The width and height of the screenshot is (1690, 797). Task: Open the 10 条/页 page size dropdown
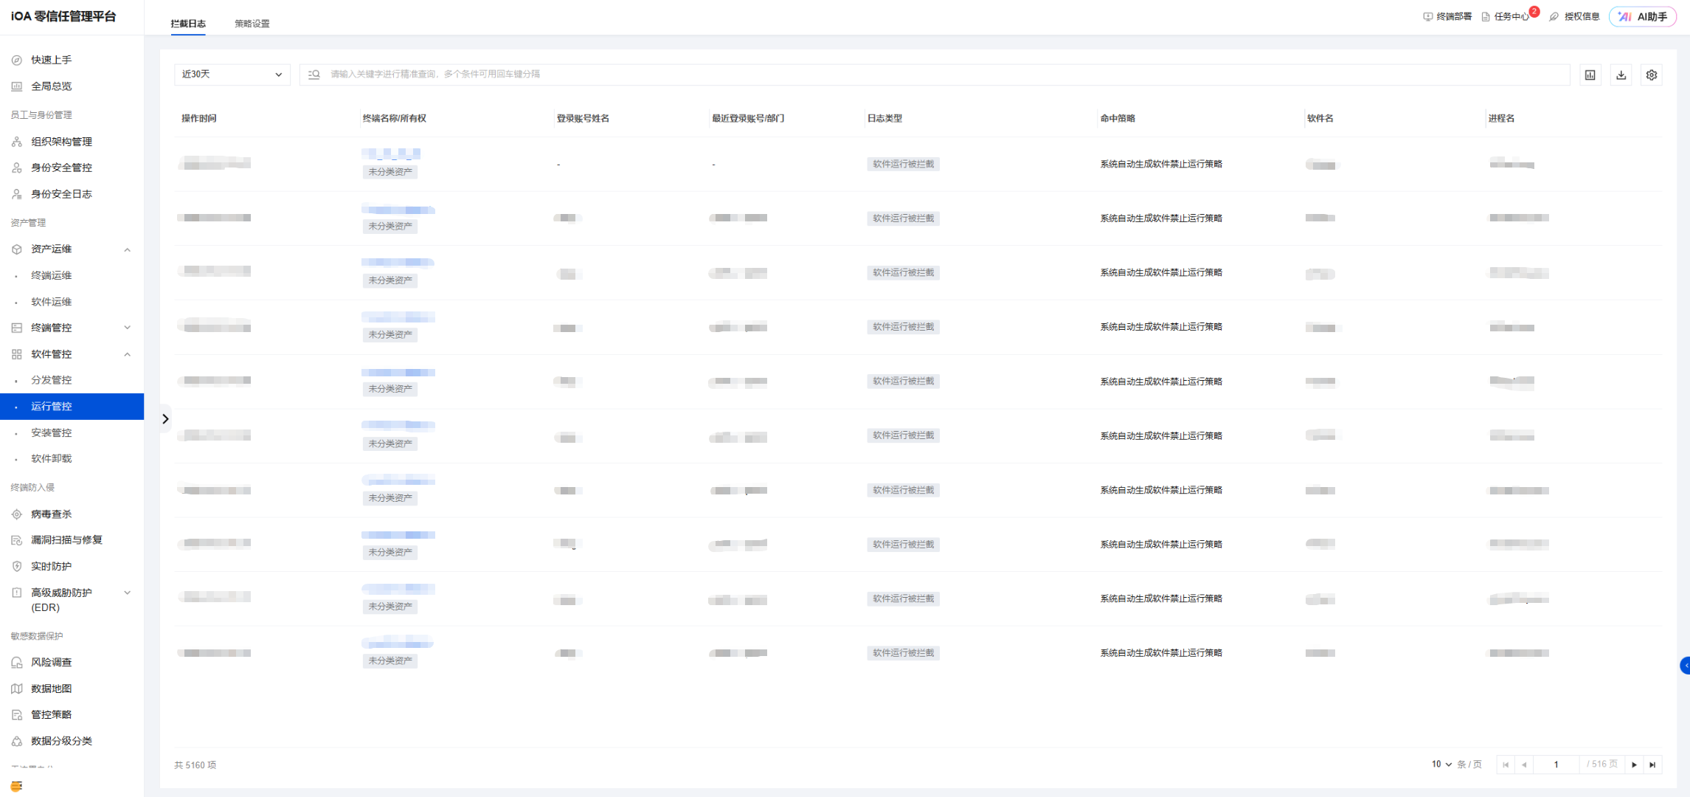pyautogui.click(x=1441, y=765)
